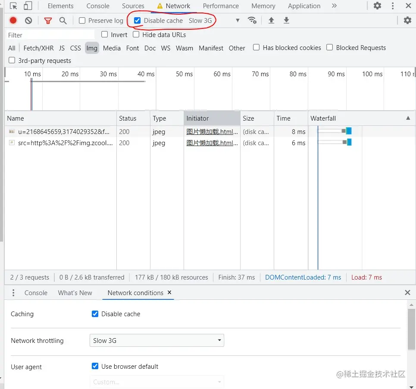
Task: Filter by Other requests
Action: coord(237,48)
